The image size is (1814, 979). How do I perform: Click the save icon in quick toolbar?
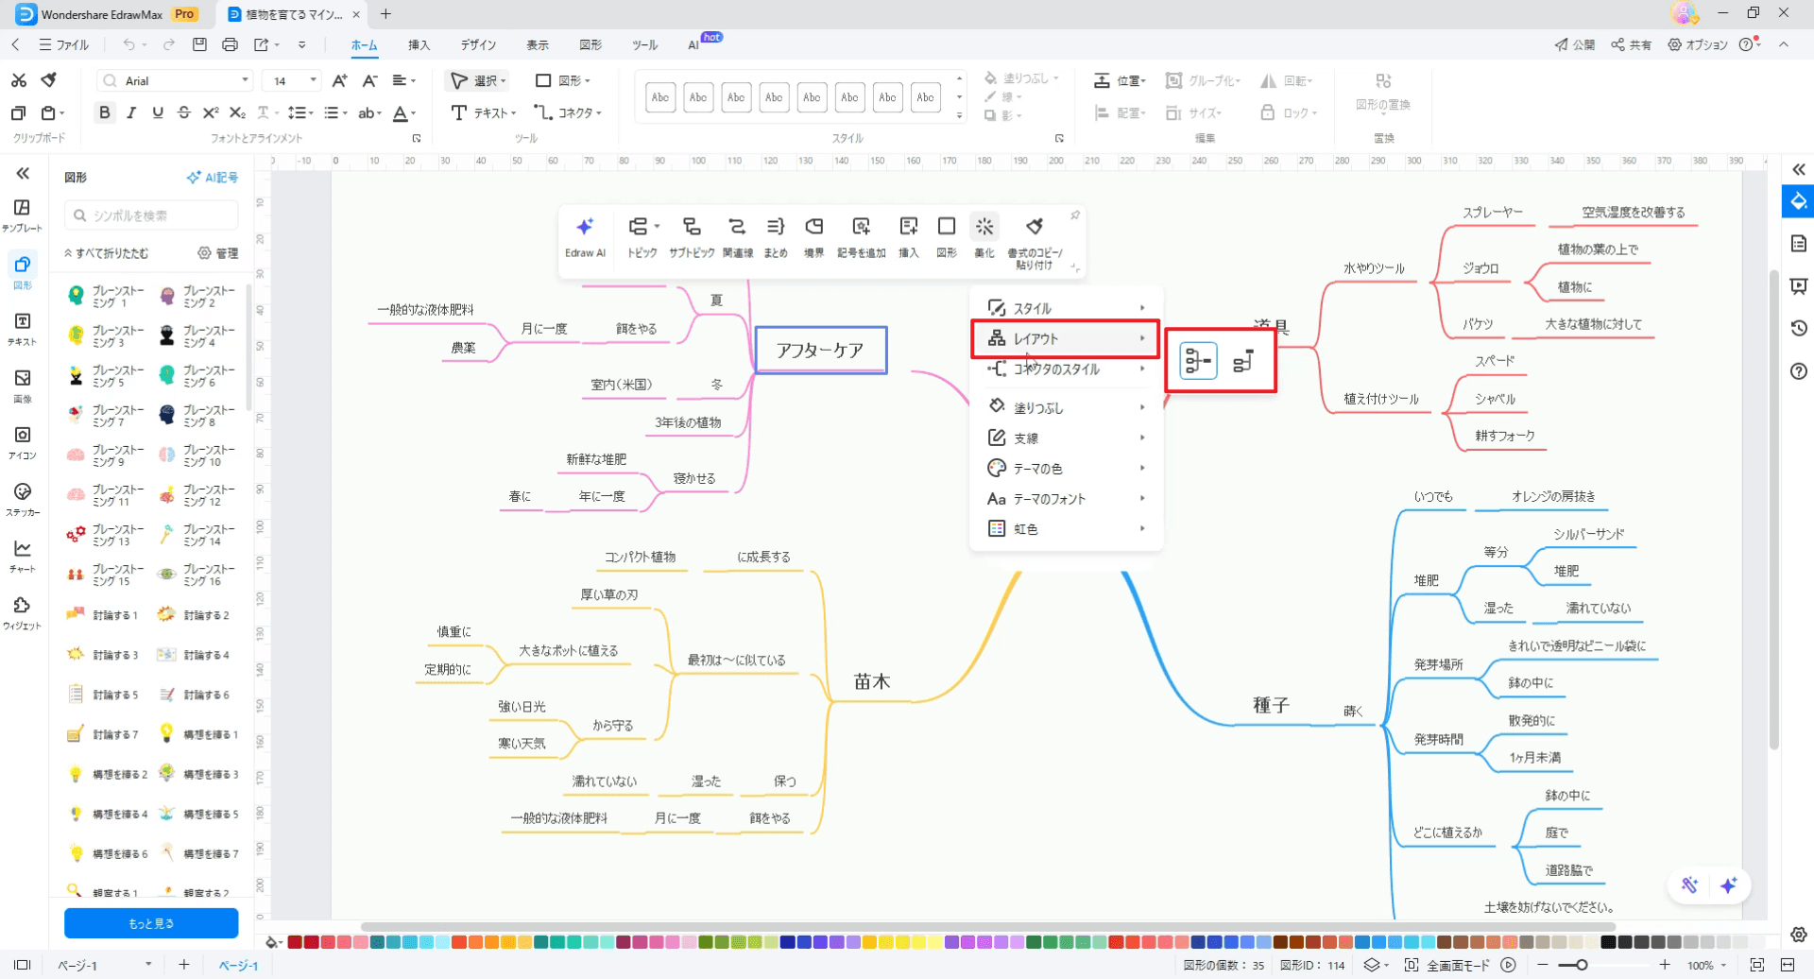coord(199,44)
